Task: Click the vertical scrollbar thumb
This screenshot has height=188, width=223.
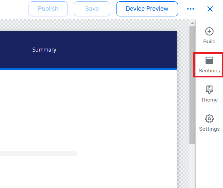Action: (x=192, y=85)
